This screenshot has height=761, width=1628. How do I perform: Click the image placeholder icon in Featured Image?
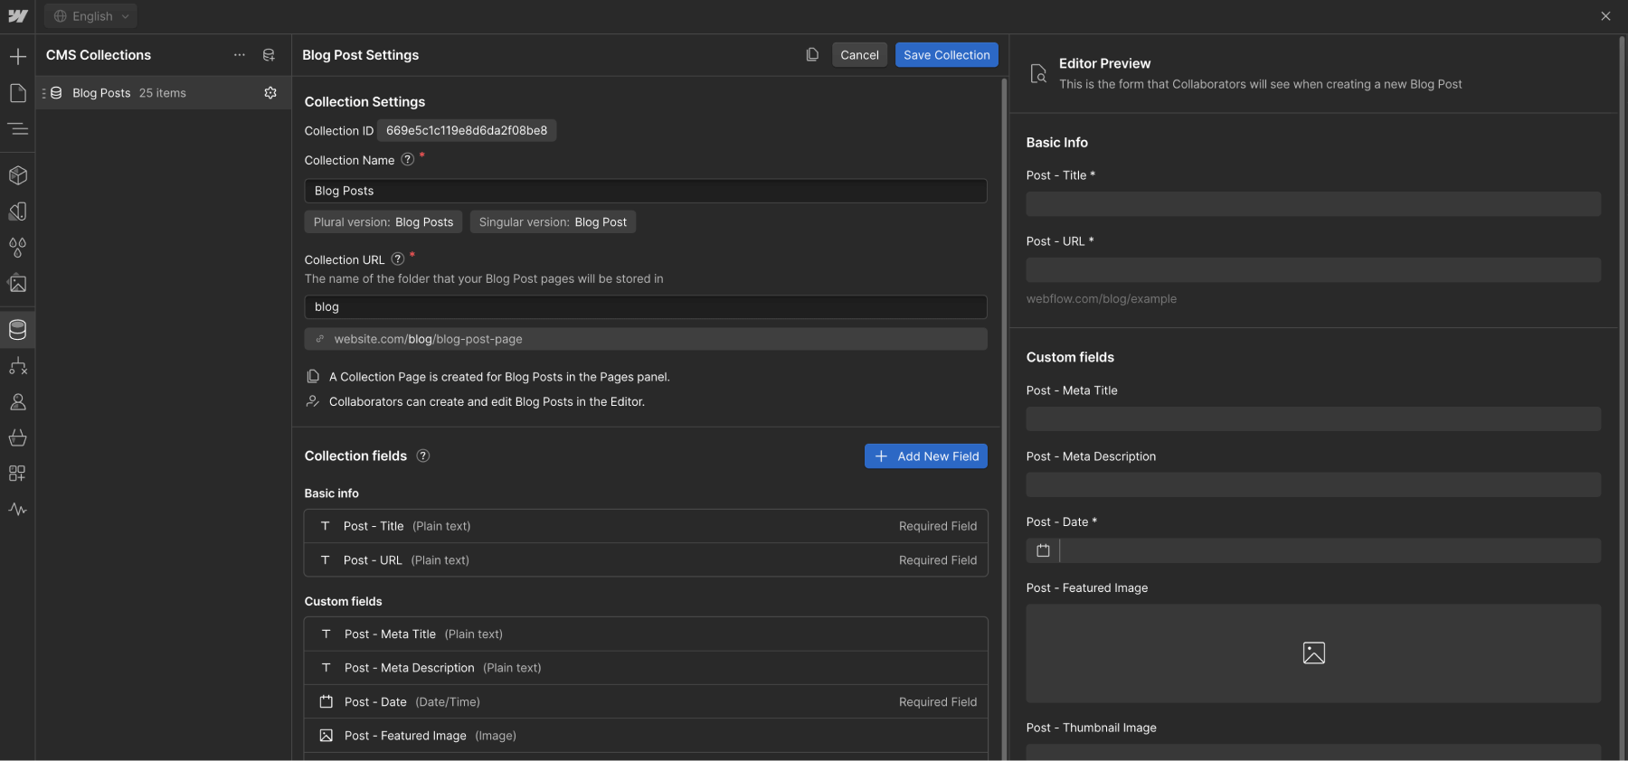pos(1314,653)
